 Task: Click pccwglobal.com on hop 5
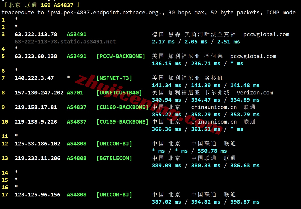pyautogui.click(x=253, y=56)
